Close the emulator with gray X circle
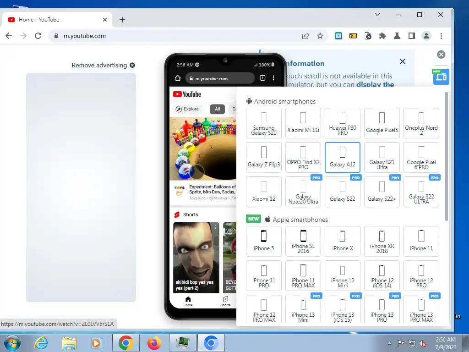The width and height of the screenshot is (469, 352). 441,55
